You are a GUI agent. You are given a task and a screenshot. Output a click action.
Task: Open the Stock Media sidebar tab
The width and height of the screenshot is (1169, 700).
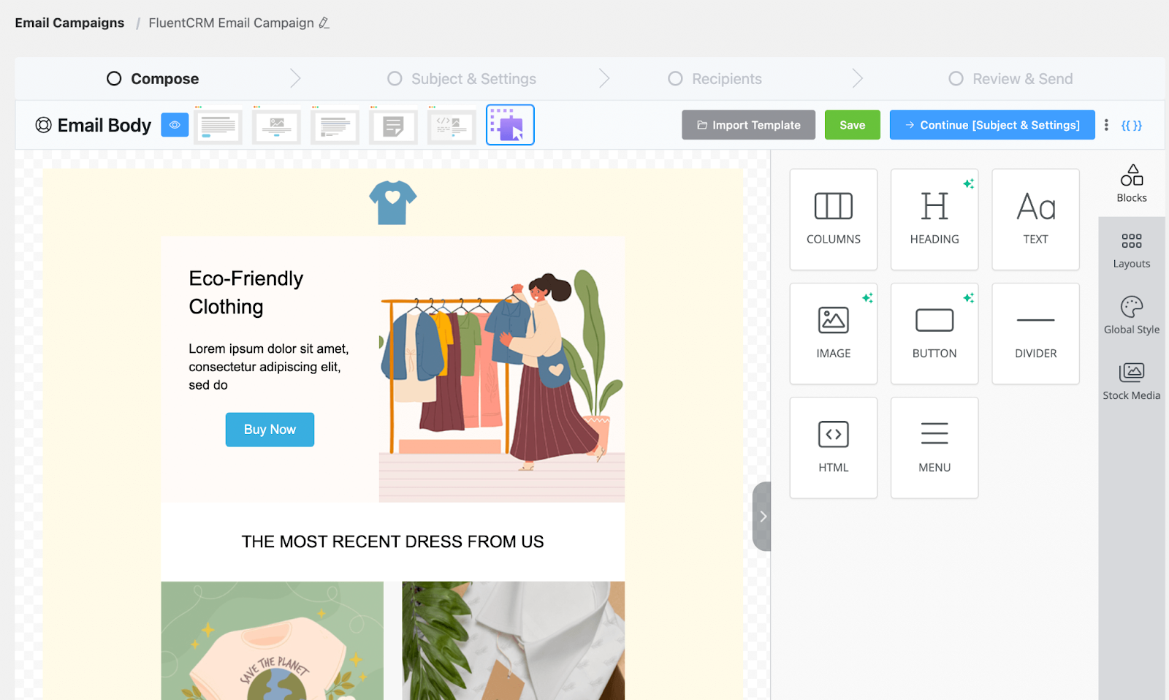point(1132,381)
